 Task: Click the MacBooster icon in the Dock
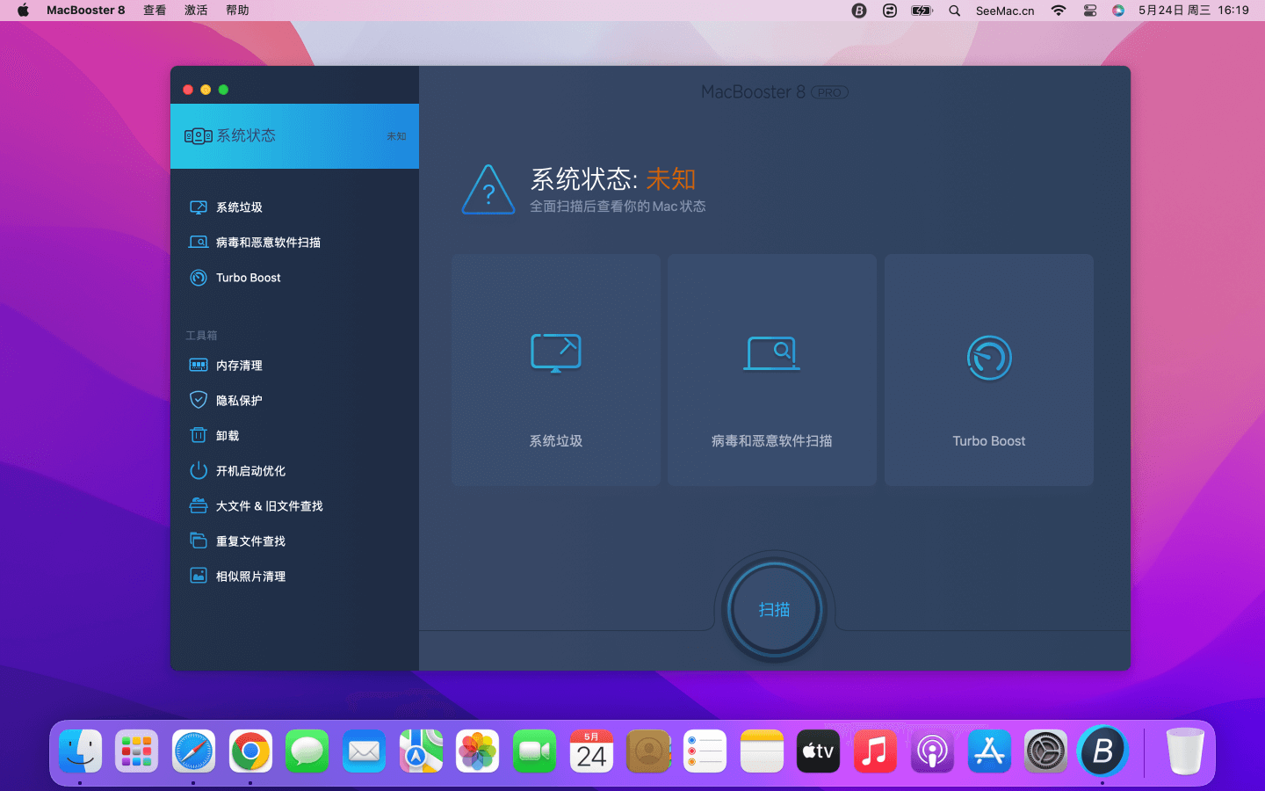(1102, 751)
